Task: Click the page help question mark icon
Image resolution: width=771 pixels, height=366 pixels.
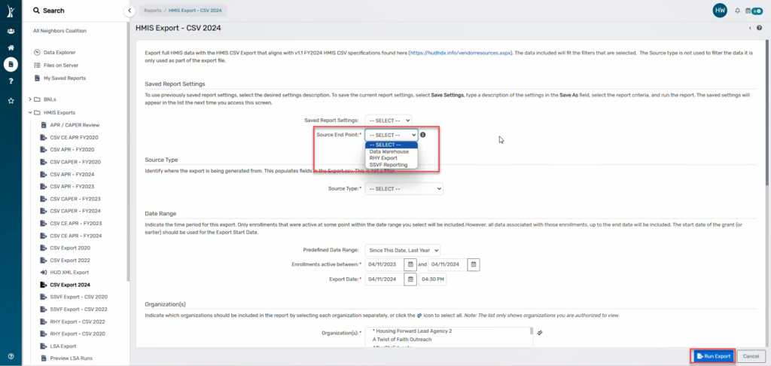Action: (760, 28)
